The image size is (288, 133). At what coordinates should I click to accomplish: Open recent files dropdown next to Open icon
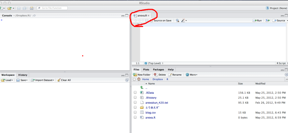pyautogui.click(x=13, y=8)
